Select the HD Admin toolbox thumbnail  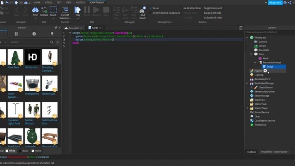coord(33,57)
